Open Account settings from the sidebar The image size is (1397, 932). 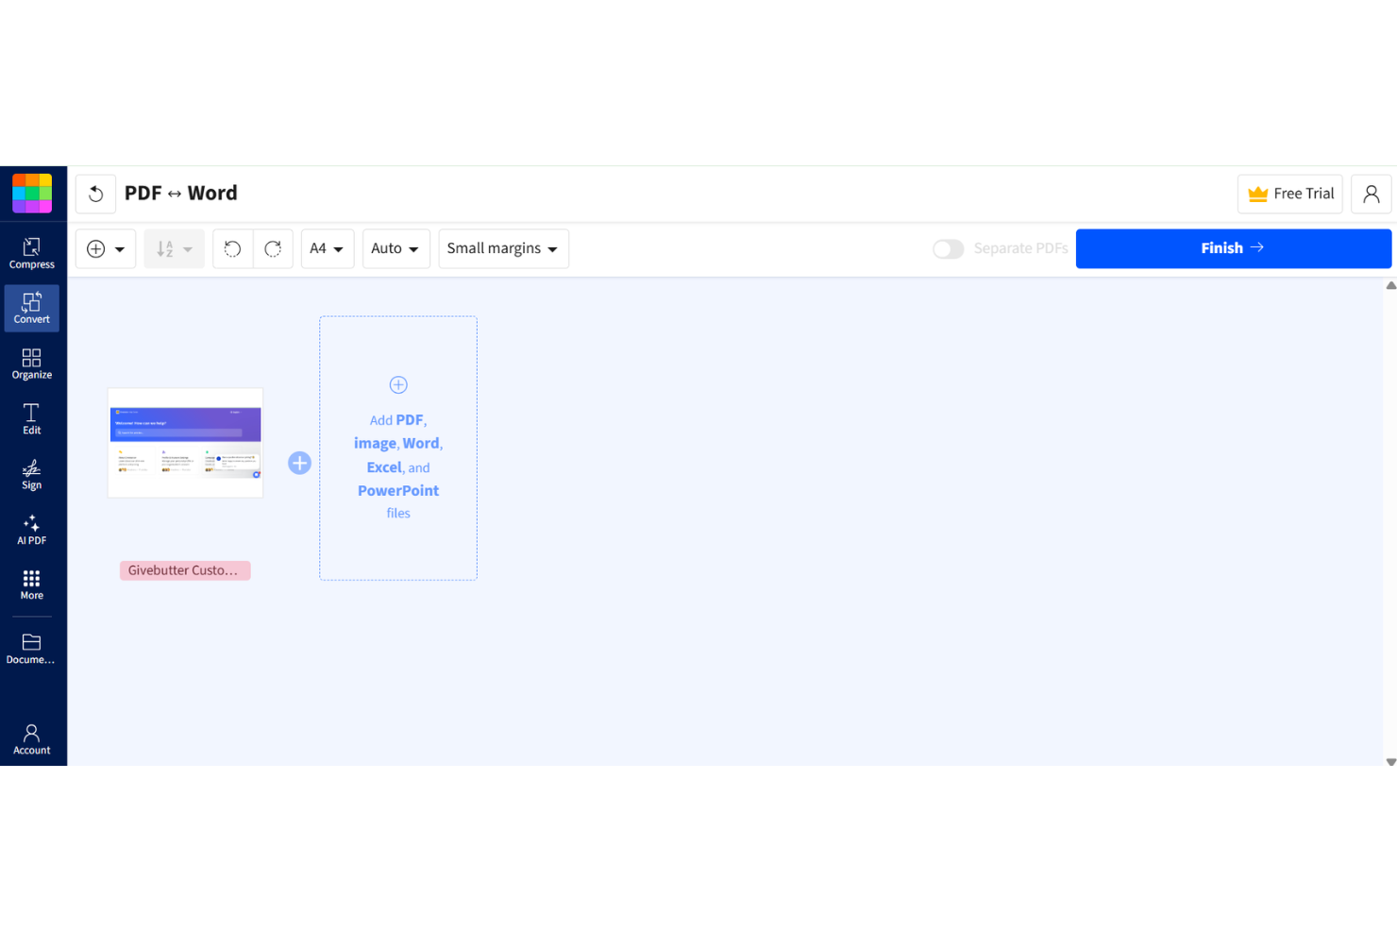(31, 737)
